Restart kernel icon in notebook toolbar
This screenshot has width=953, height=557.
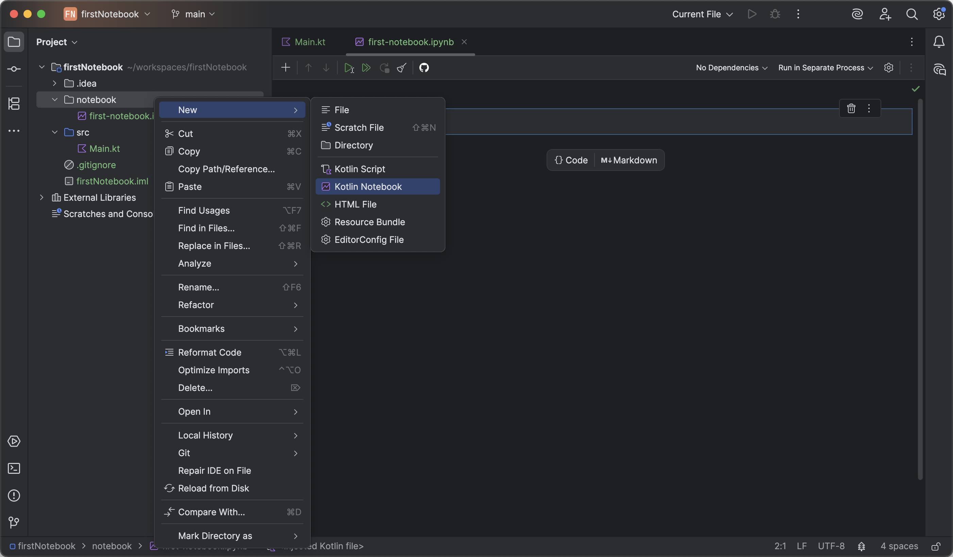click(x=384, y=68)
